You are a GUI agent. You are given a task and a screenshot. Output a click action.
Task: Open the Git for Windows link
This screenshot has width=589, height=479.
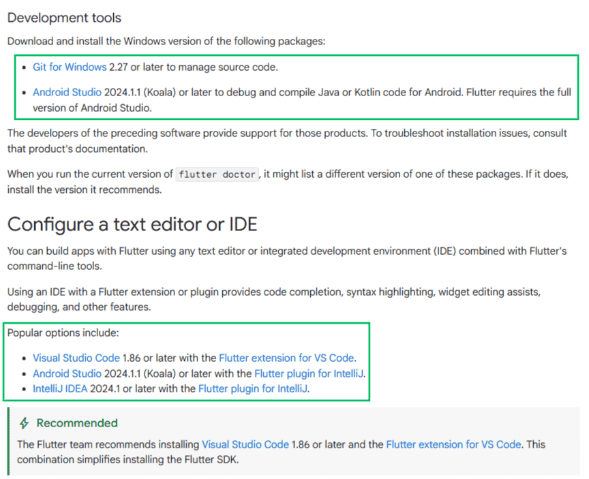[x=70, y=67]
